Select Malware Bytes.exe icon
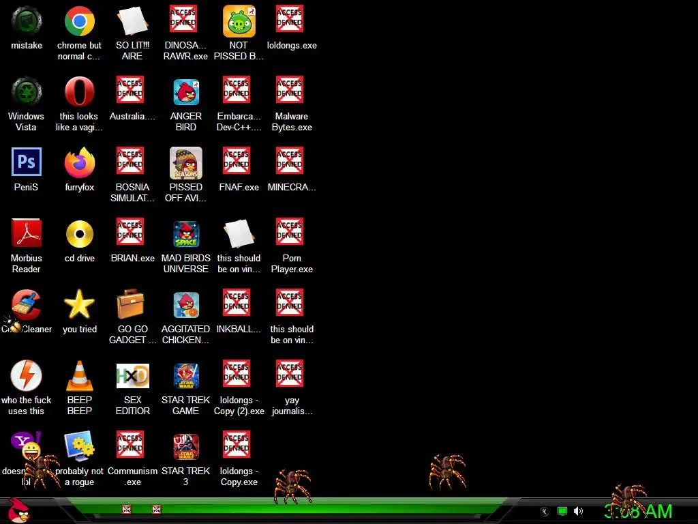This screenshot has height=524, width=698. click(290, 89)
